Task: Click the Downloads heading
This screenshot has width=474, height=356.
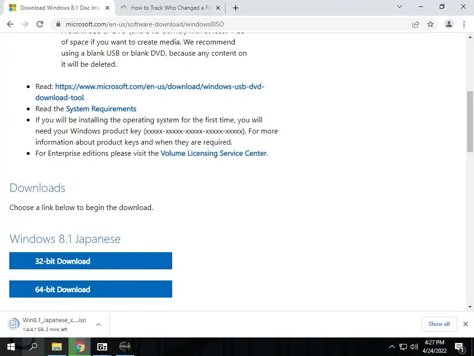Action: (37, 188)
